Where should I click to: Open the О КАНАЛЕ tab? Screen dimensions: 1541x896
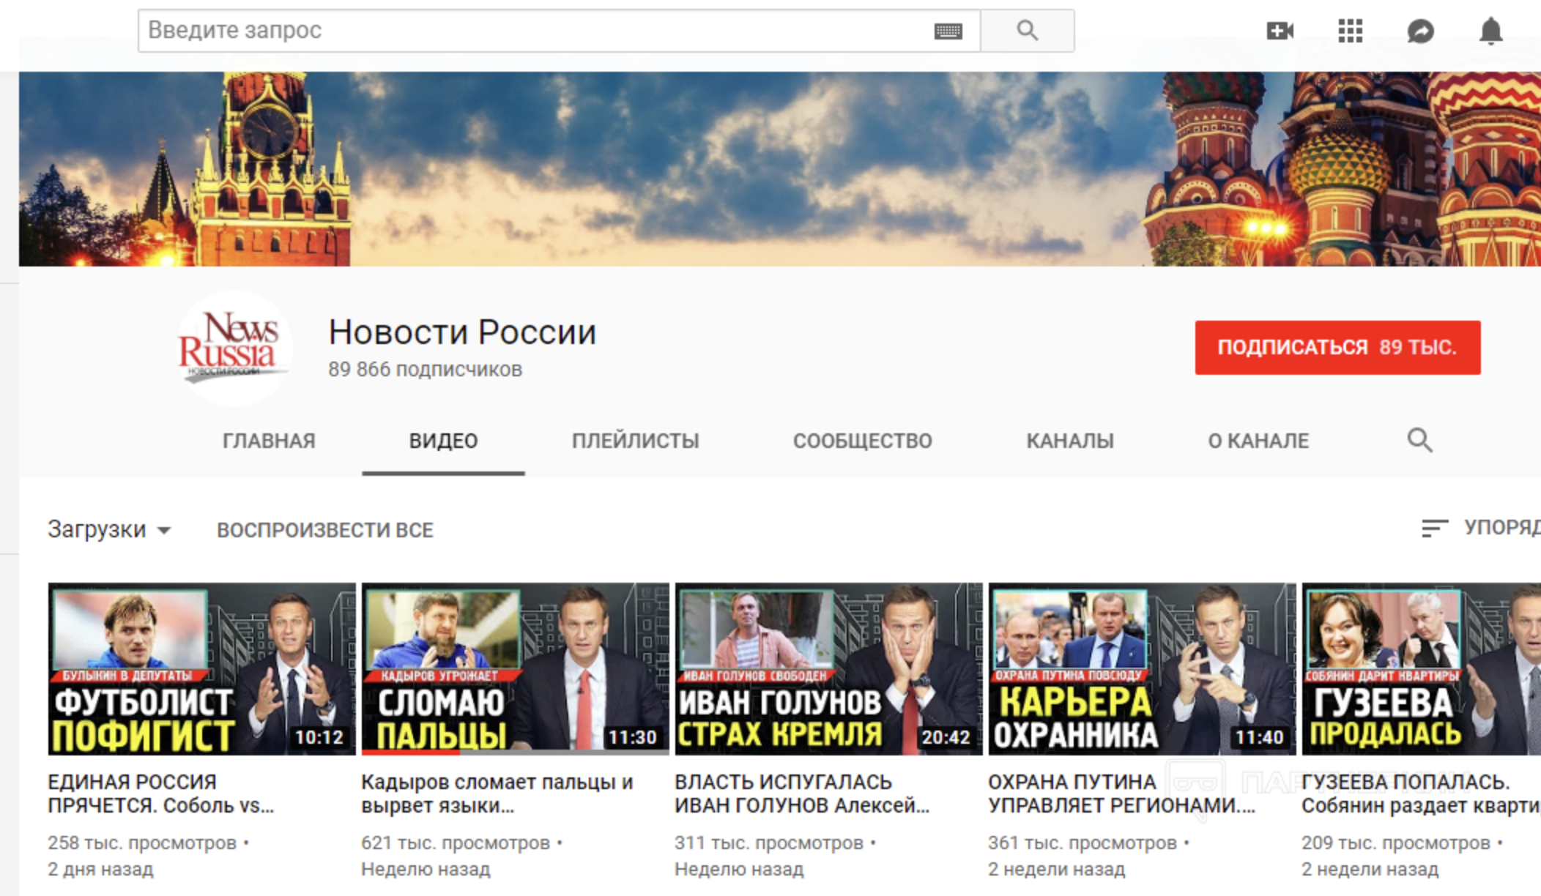pyautogui.click(x=1258, y=441)
